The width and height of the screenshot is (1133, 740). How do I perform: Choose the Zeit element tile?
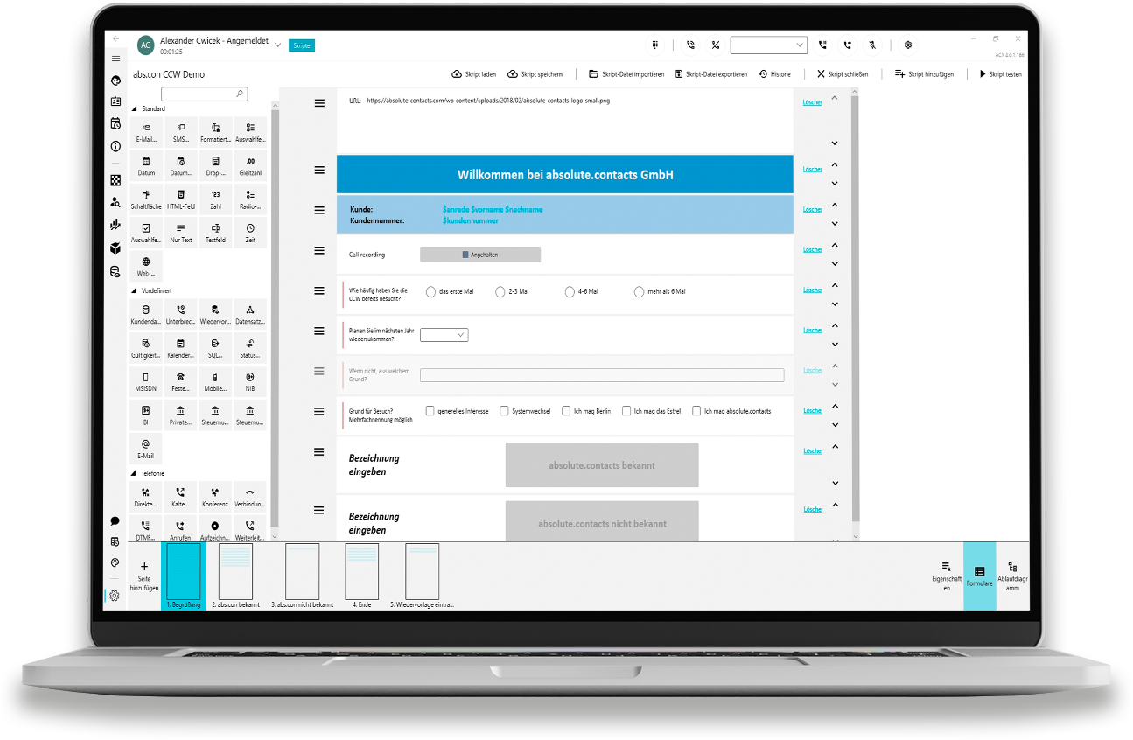[x=250, y=233]
